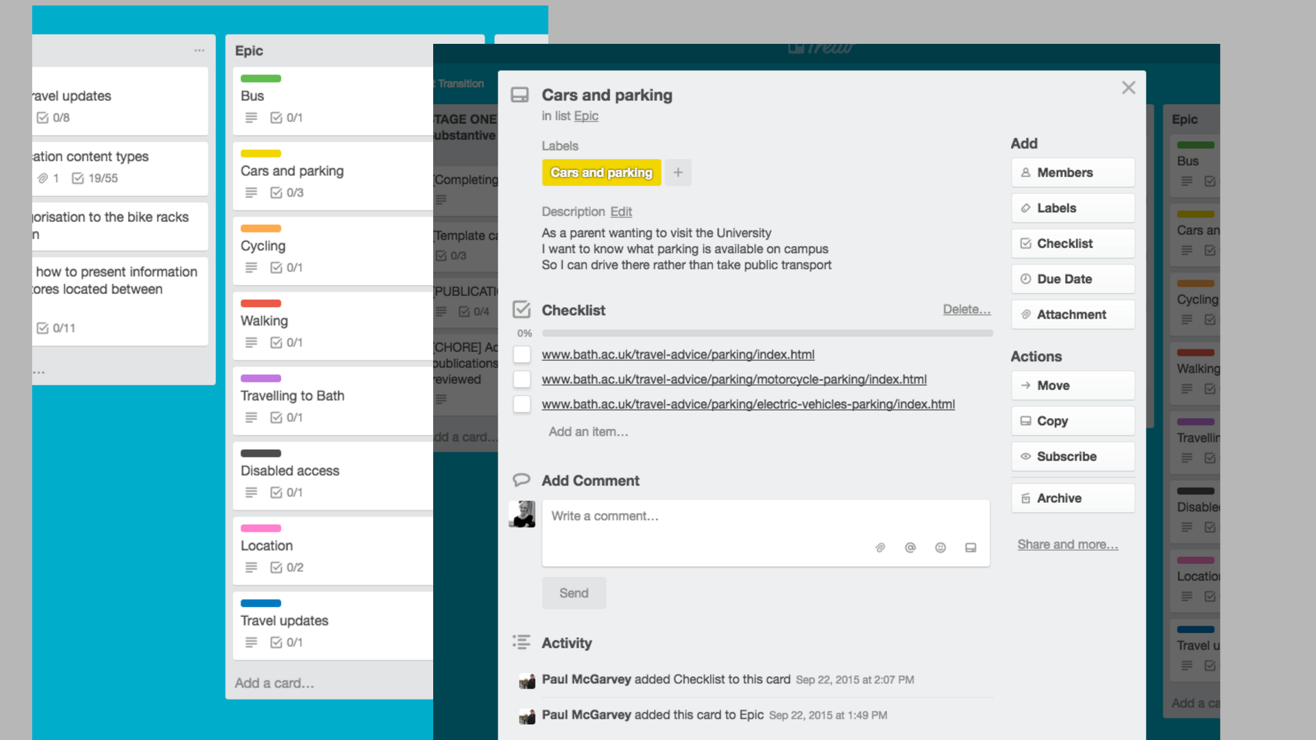Click description icon on Walking card

tap(252, 343)
